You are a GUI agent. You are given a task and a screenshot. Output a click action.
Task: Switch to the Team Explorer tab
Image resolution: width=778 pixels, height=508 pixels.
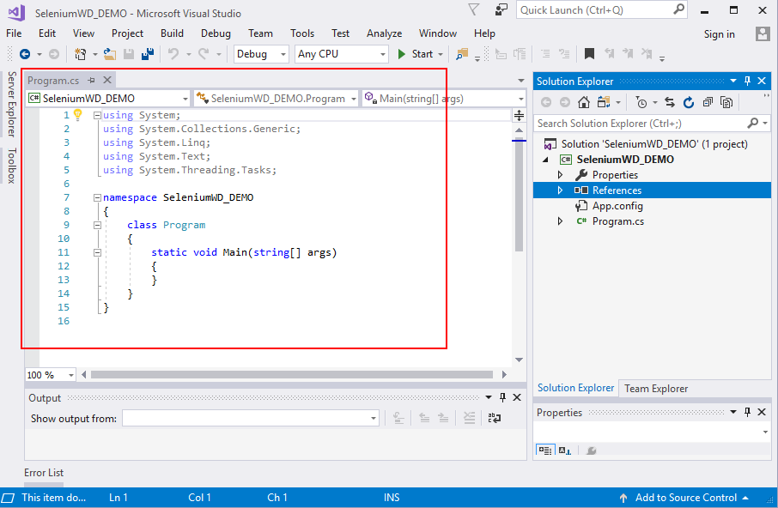tap(656, 389)
